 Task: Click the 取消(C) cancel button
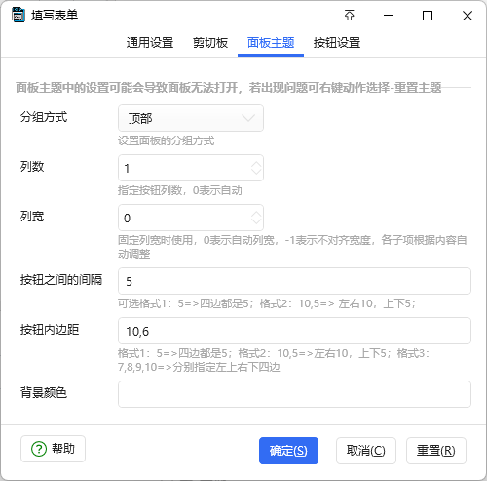(366, 451)
